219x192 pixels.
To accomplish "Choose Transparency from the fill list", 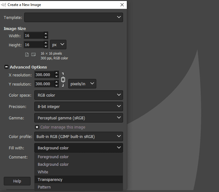I will point(50,179).
